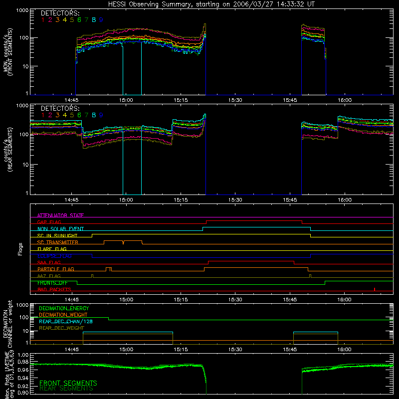The height and width of the screenshot is (399, 399).
Task: Click the 100 tick on decimation y-axis
Action: click(x=24, y=318)
